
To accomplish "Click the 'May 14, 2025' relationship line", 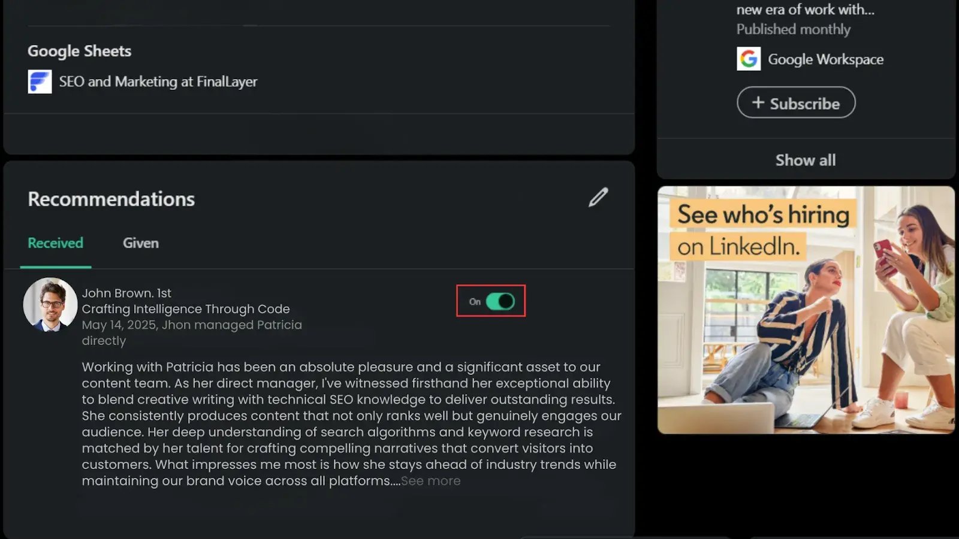I will [x=192, y=325].
